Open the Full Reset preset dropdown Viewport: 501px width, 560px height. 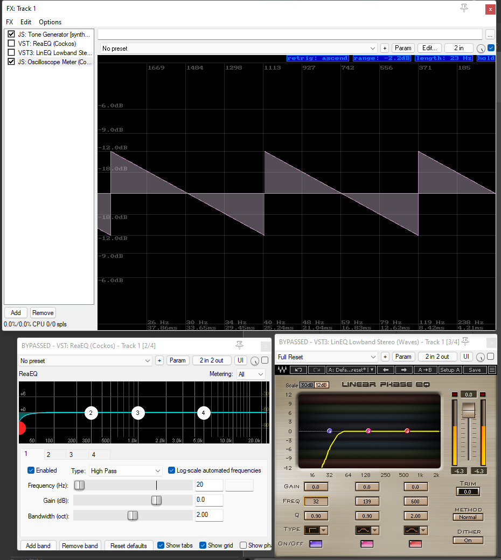pos(326,357)
